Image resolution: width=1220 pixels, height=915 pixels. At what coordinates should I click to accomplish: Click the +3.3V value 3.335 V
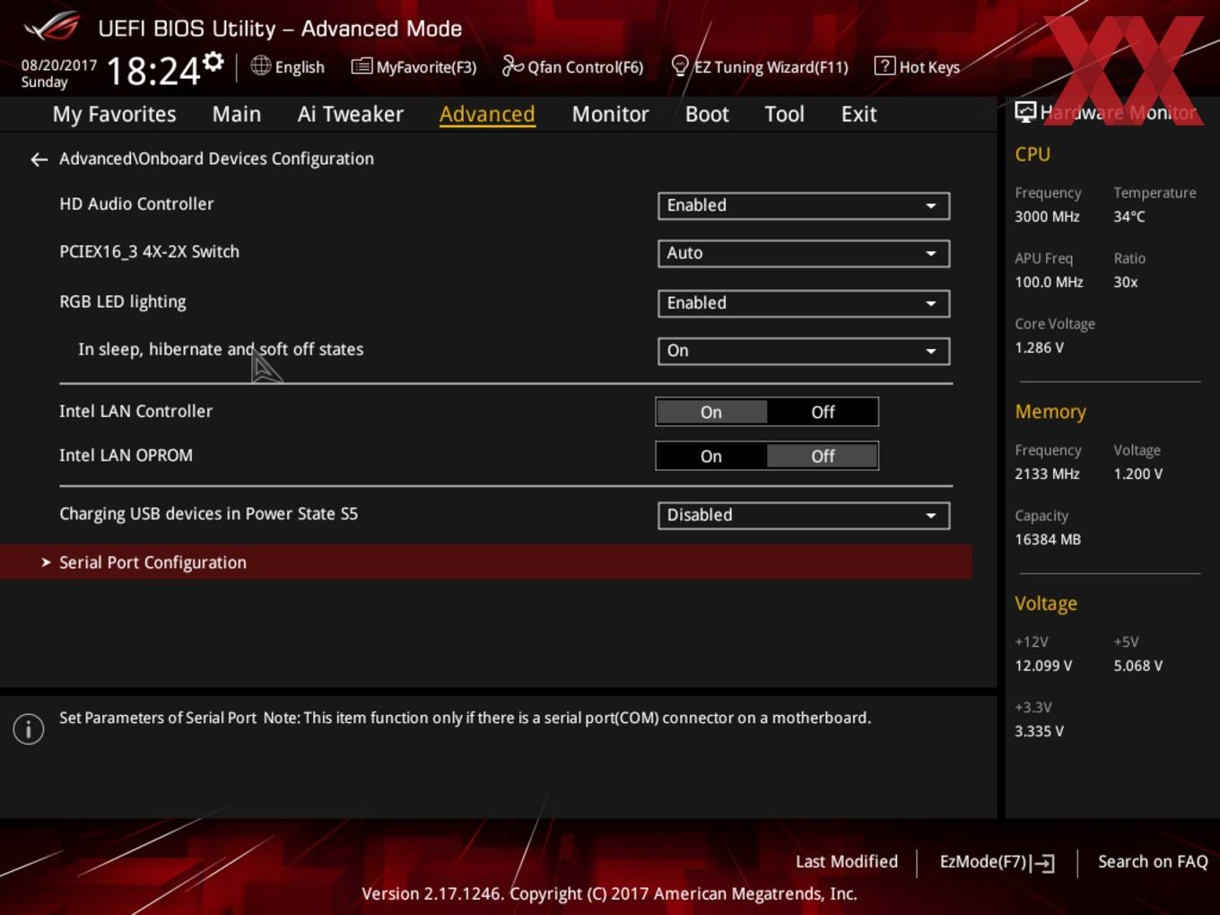click(x=1039, y=731)
